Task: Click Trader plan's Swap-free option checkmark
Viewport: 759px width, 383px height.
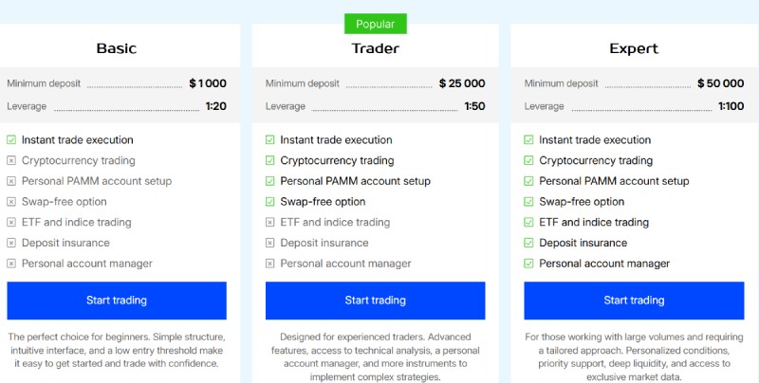Action: (x=270, y=202)
